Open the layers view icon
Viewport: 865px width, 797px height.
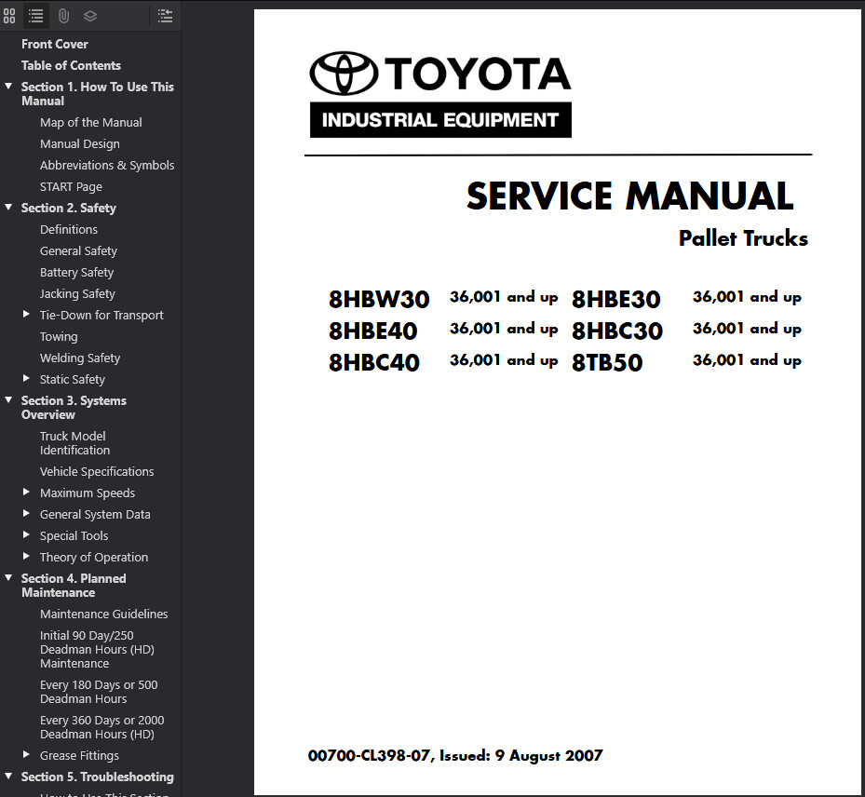(90, 16)
